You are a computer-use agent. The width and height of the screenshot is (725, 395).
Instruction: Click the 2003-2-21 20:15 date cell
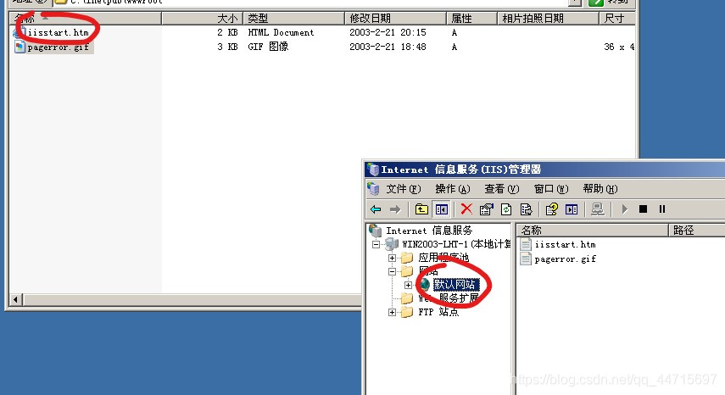388,32
